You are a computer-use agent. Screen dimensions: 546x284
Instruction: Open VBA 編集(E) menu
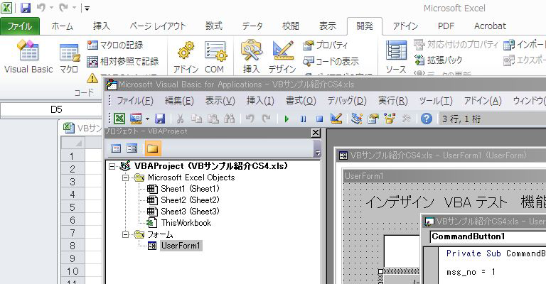point(179,101)
